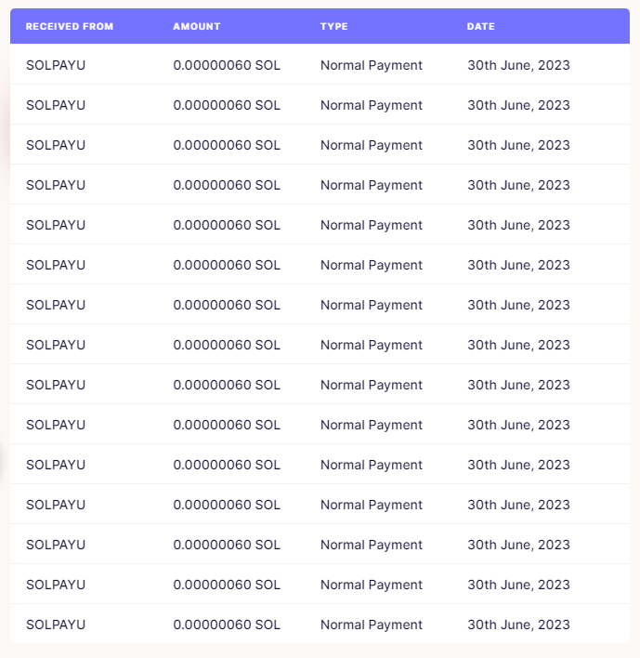Click the DATE column header
The height and width of the screenshot is (658, 640).
(x=480, y=26)
